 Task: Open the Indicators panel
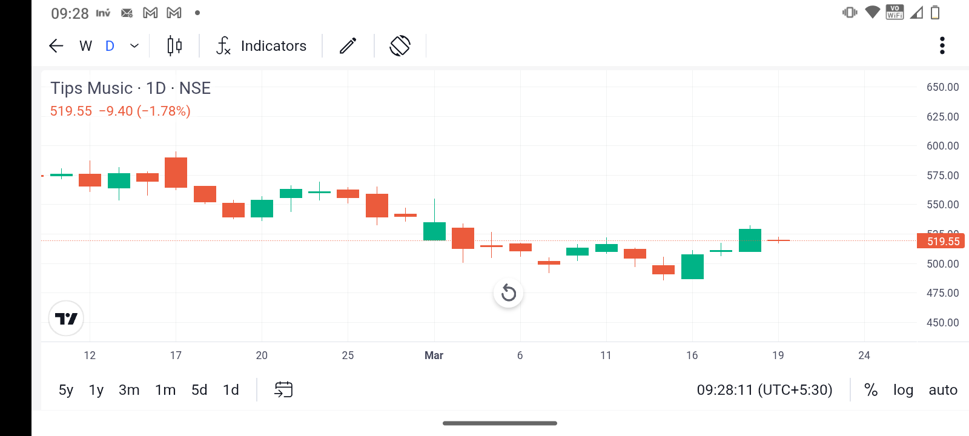(x=262, y=46)
